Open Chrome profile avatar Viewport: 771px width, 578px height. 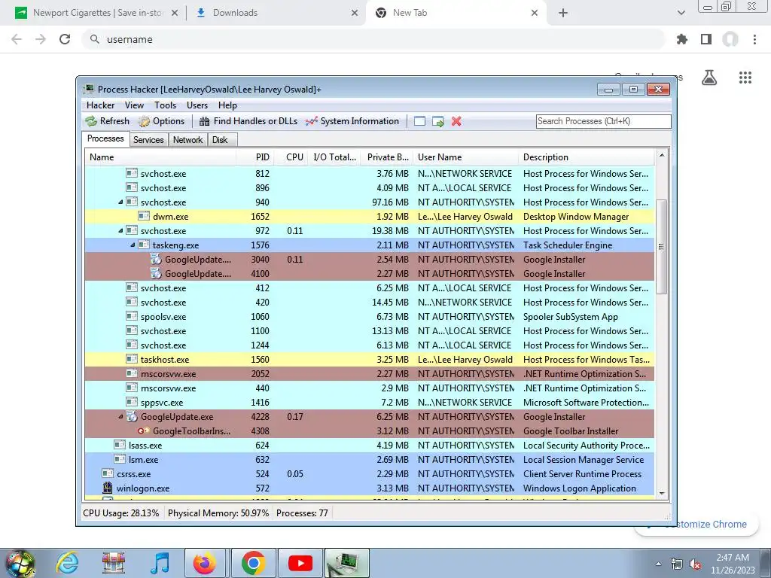click(730, 39)
